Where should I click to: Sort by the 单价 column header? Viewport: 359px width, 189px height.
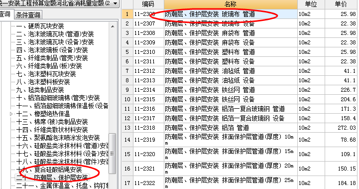click(x=341, y=4)
